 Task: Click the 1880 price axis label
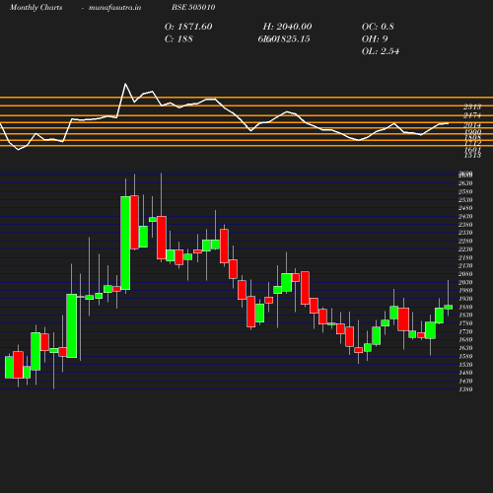pyautogui.click(x=465, y=307)
